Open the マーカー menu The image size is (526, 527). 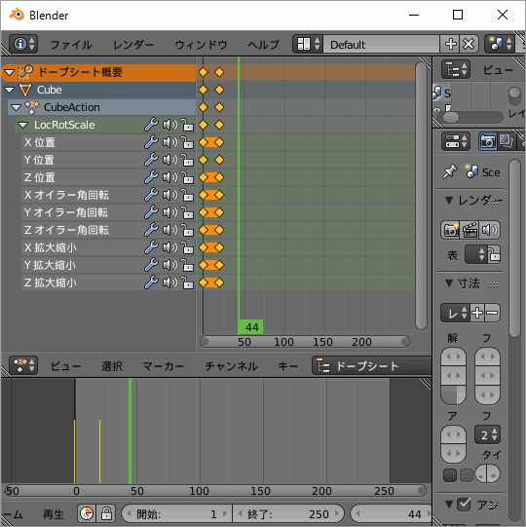click(x=164, y=366)
